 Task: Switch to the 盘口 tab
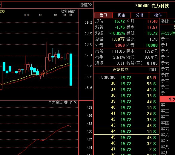pos(103,15)
